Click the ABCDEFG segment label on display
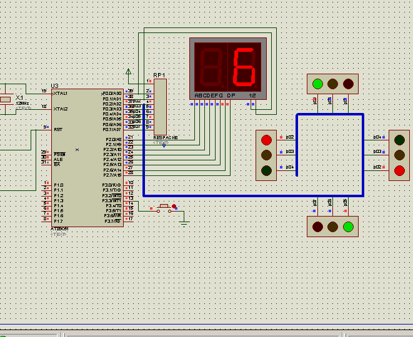This screenshot has width=413, height=337. (209, 95)
